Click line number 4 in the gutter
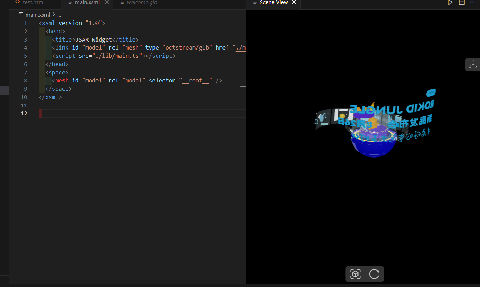Screen dimensions: 480x287 pos(25,48)
